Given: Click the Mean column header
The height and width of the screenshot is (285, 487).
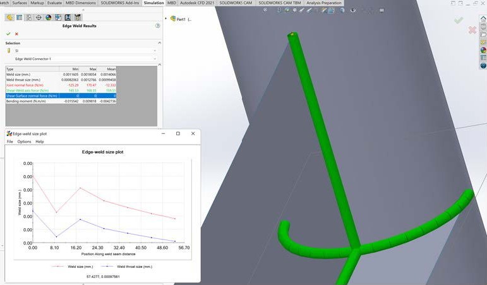Looking at the screenshot, I should [107, 69].
